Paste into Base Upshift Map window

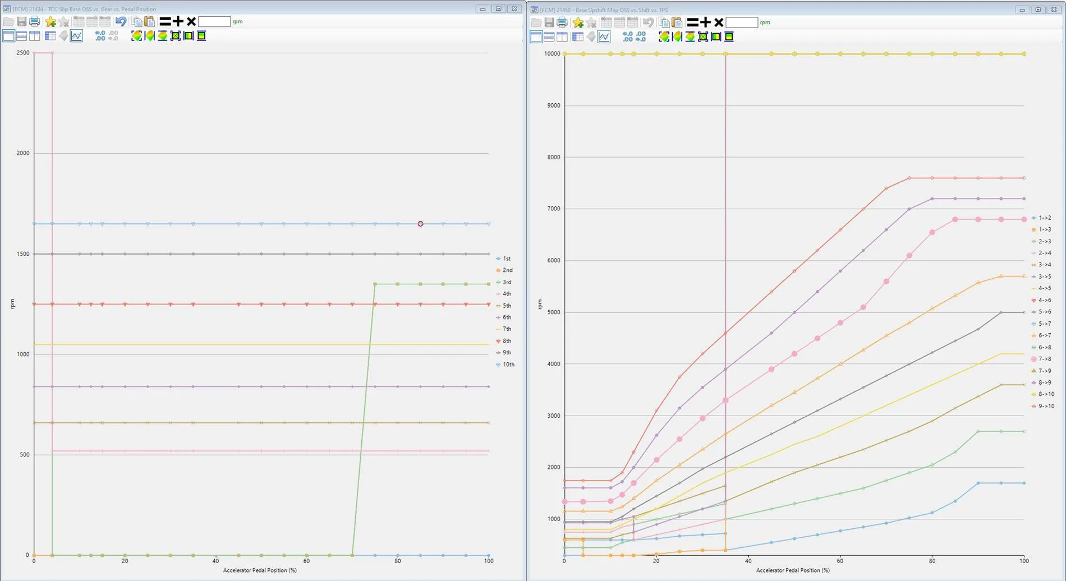coord(677,22)
